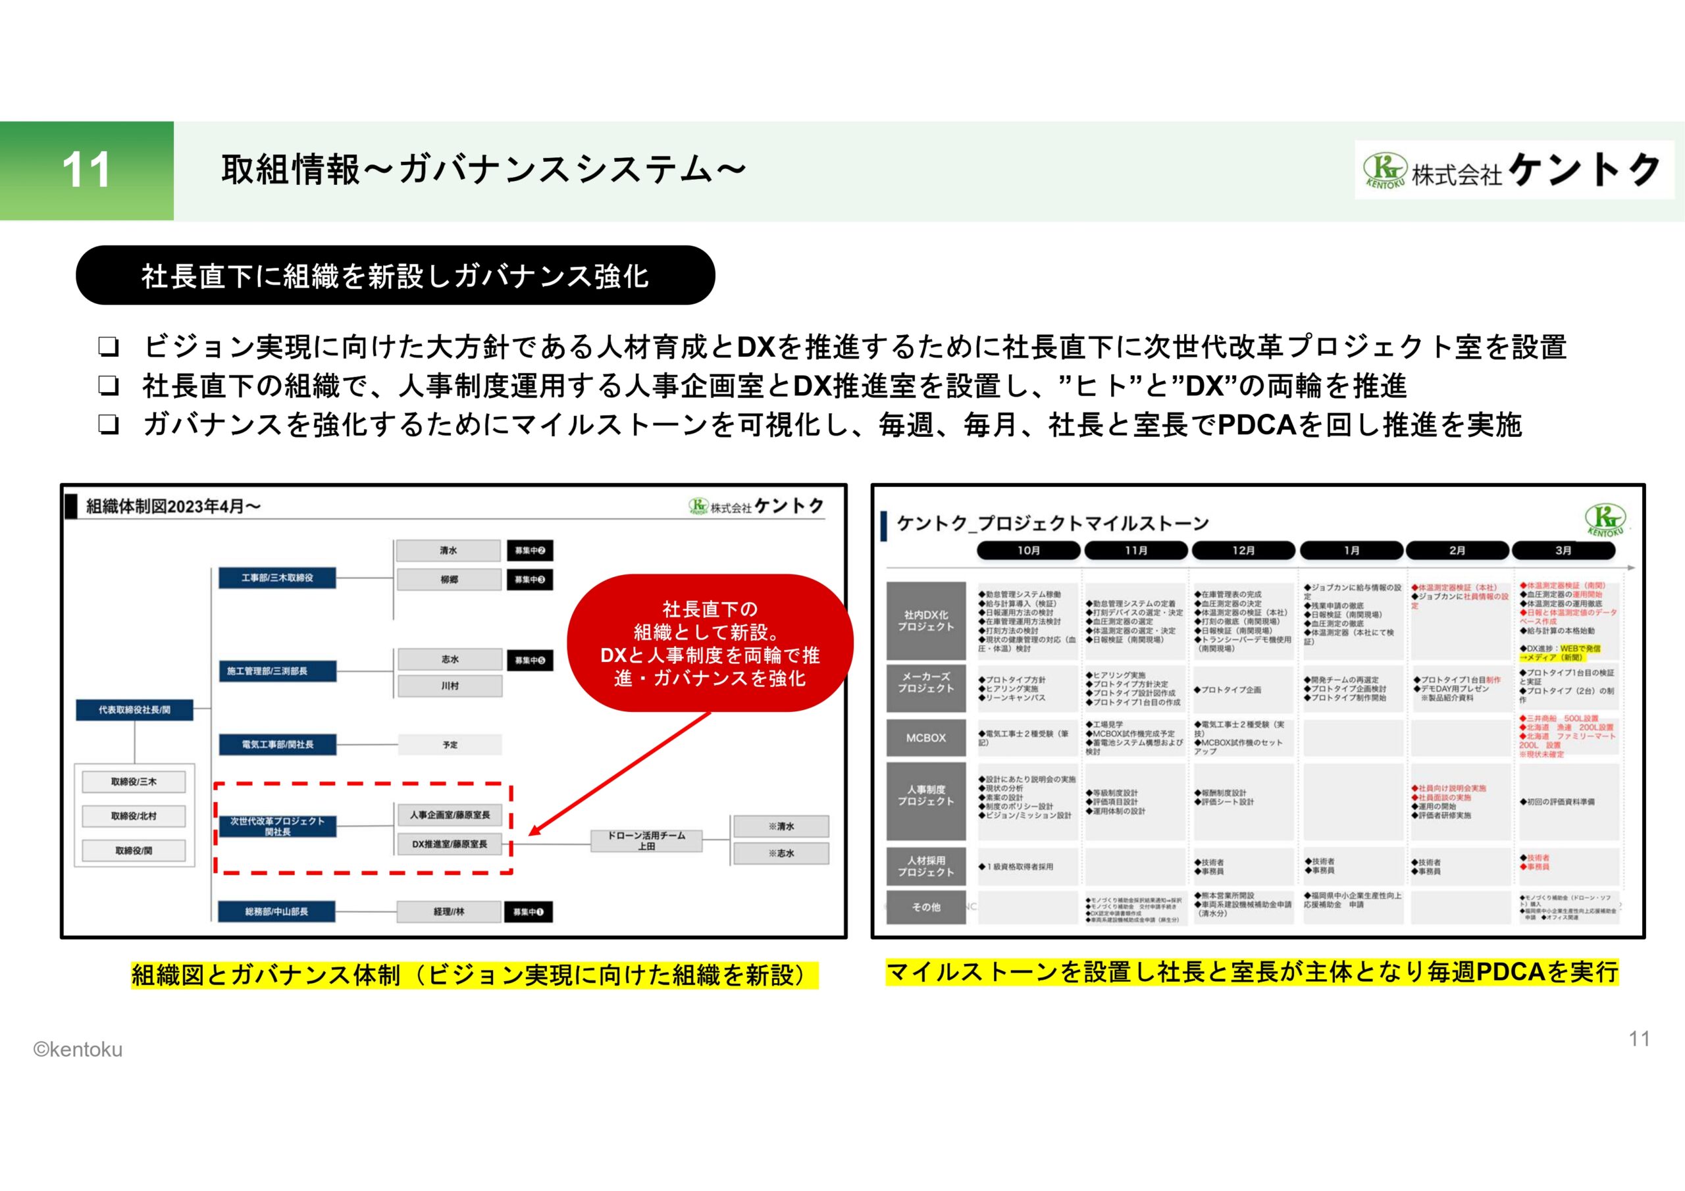Screen dimensions: 1685x1191
Task: Click the 募集中❺ badge next to 志水
Action: pyautogui.click(x=530, y=660)
